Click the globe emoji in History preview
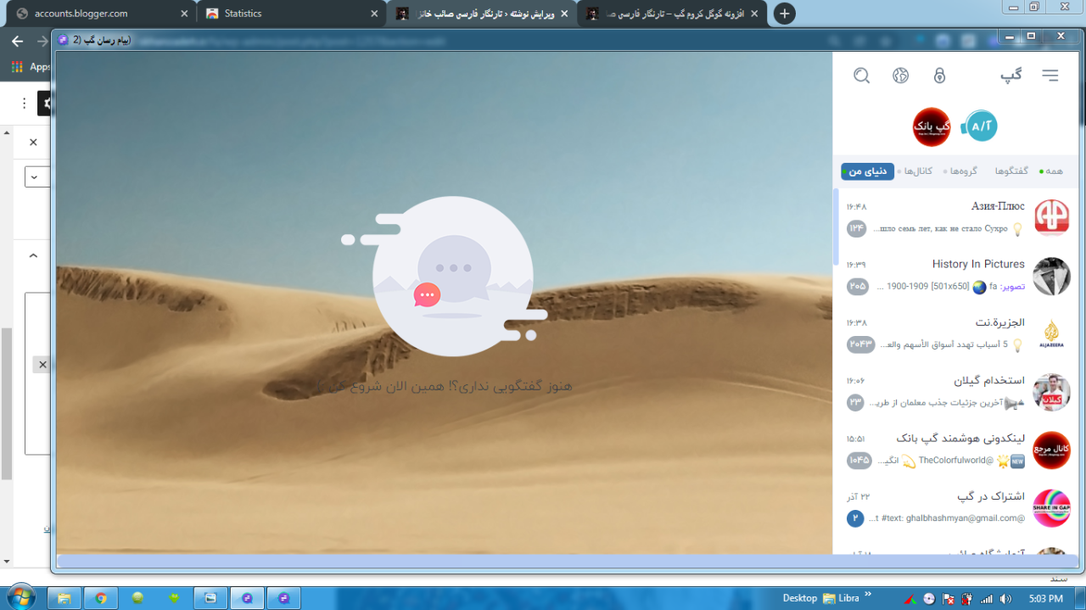Image resolution: width=1086 pixels, height=610 pixels. (x=979, y=287)
